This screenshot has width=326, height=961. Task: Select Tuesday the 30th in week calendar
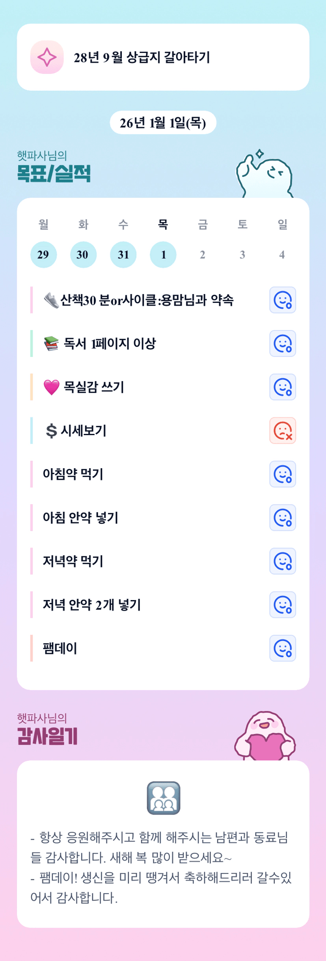pos(83,255)
